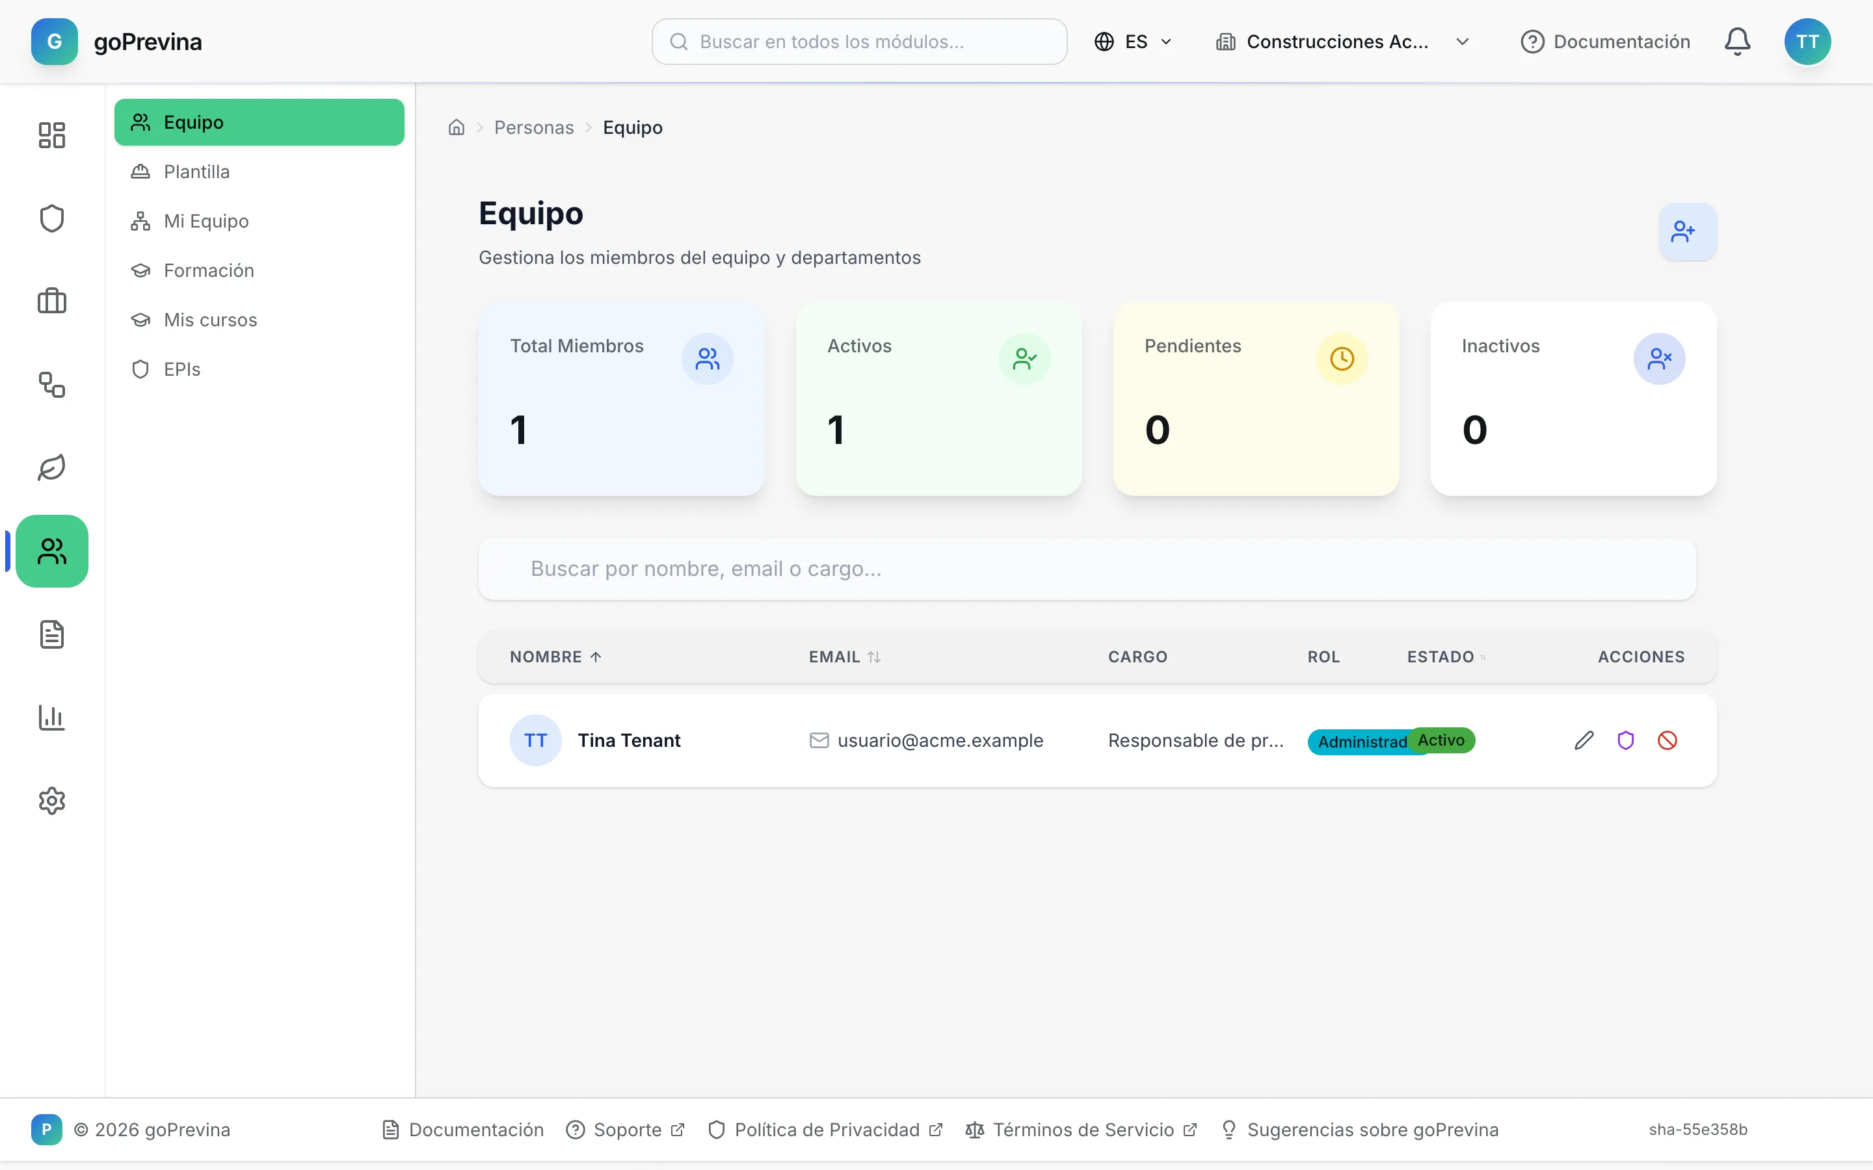Open EPIs in the side menu
The height and width of the screenshot is (1170, 1873).
pyautogui.click(x=259, y=370)
